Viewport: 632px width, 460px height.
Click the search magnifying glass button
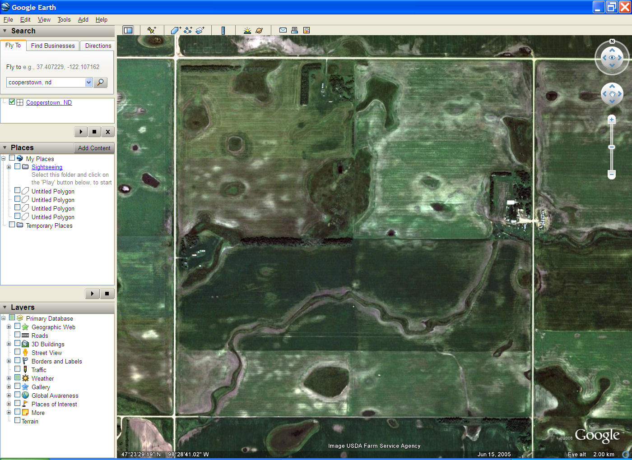click(x=100, y=82)
